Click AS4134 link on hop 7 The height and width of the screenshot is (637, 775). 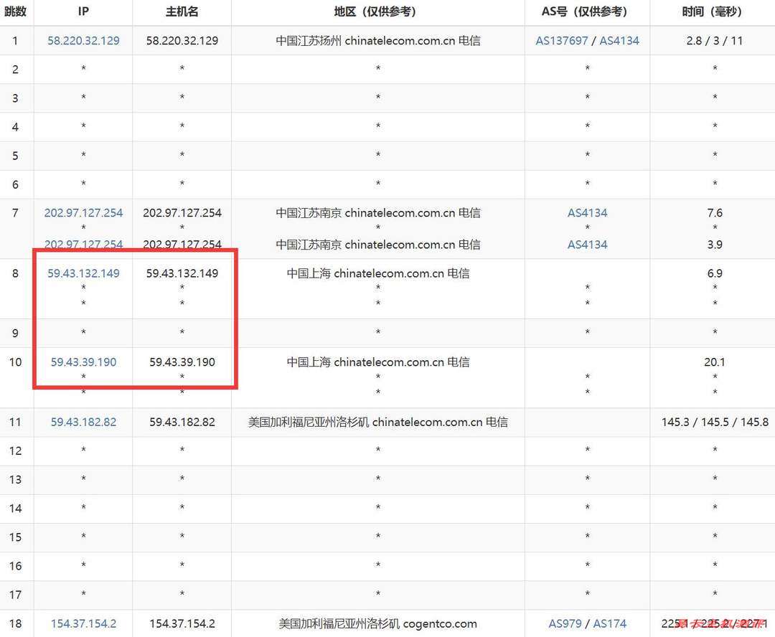tap(588, 212)
